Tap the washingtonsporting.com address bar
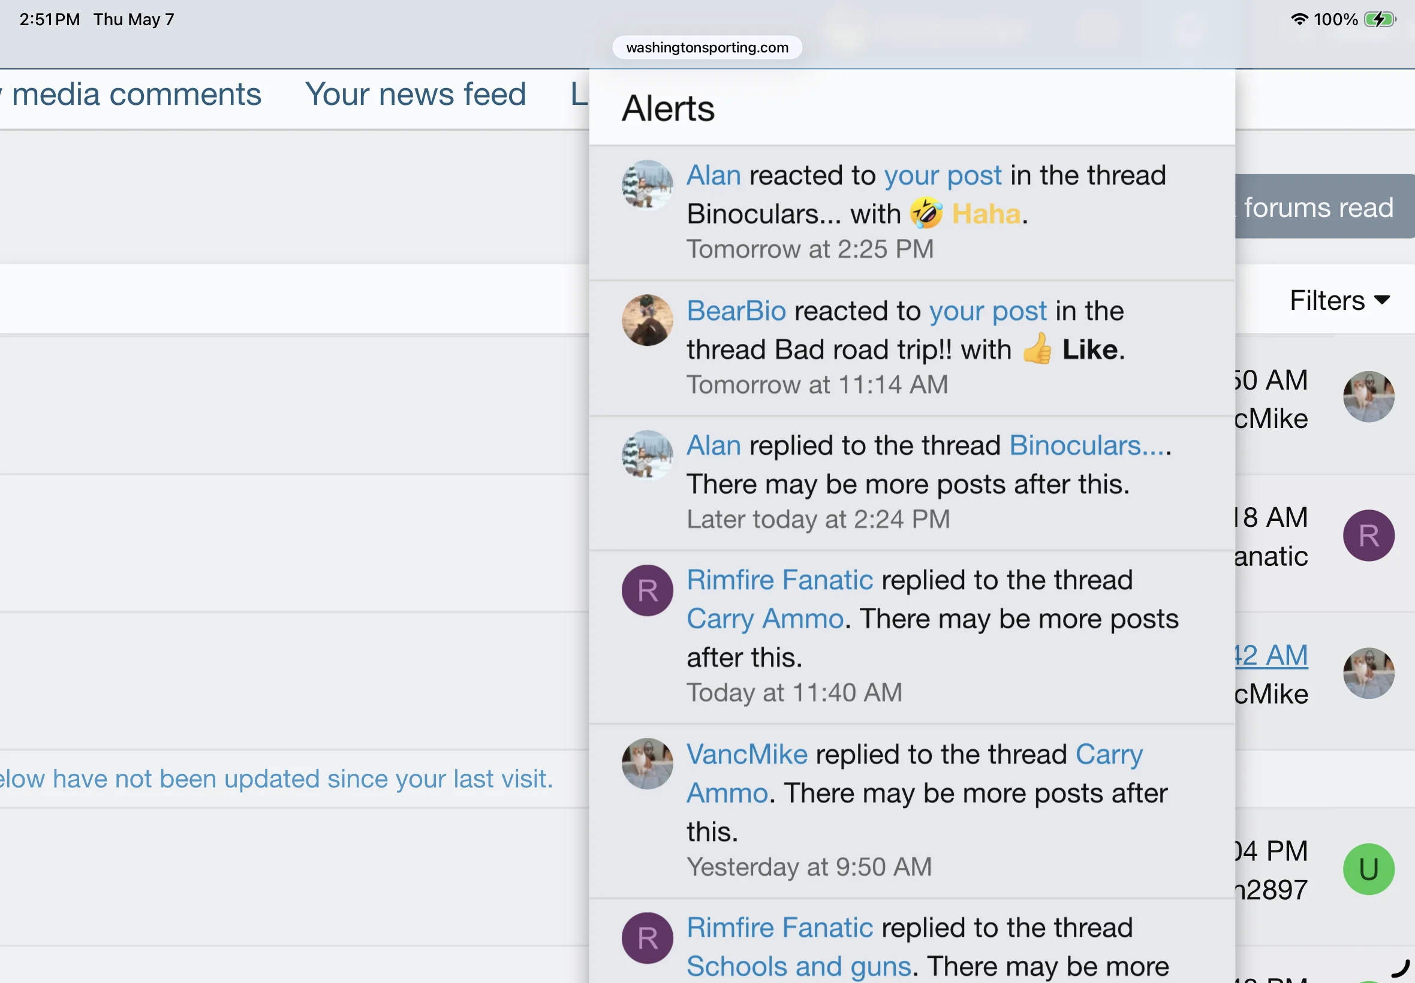Image resolution: width=1415 pixels, height=983 pixels. (x=706, y=47)
